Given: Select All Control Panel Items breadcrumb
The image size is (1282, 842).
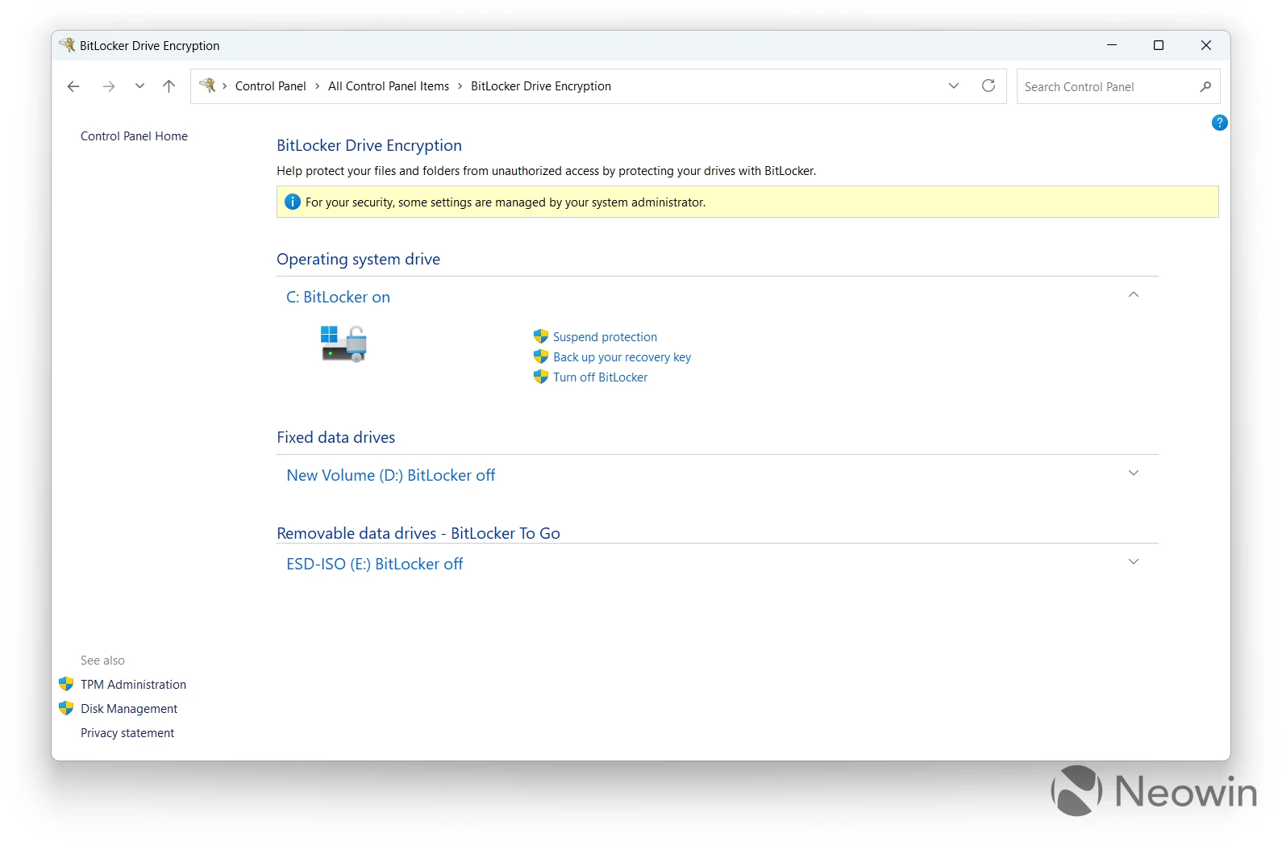Looking at the screenshot, I should [388, 86].
